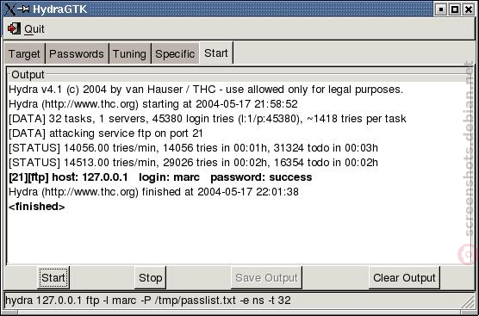Click '[DATA] attacking service ftp on port 21'
479x316 pixels.
click(x=106, y=133)
